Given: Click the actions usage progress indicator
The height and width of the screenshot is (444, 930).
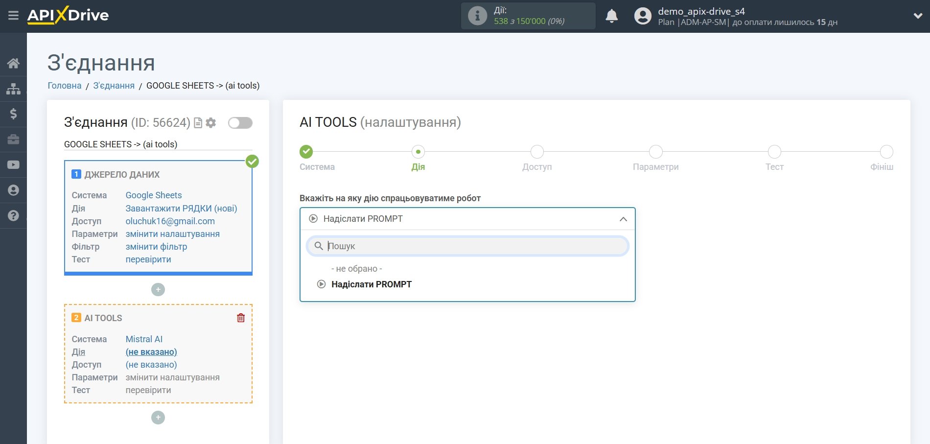Looking at the screenshot, I should pyautogui.click(x=528, y=16).
